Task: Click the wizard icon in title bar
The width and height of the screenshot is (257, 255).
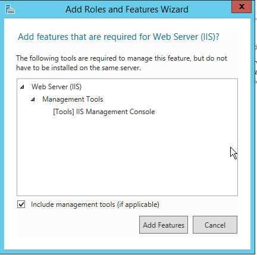Action: point(10,9)
